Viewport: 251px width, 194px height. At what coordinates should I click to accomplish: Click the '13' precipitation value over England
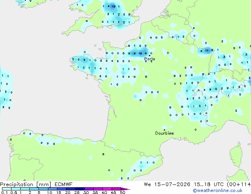tap(114, 7)
